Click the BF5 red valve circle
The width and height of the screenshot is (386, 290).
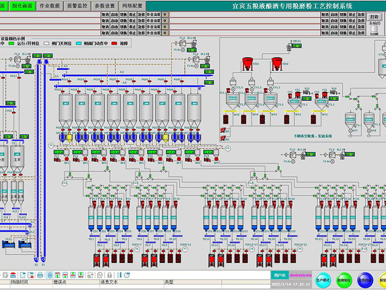tap(142, 159)
